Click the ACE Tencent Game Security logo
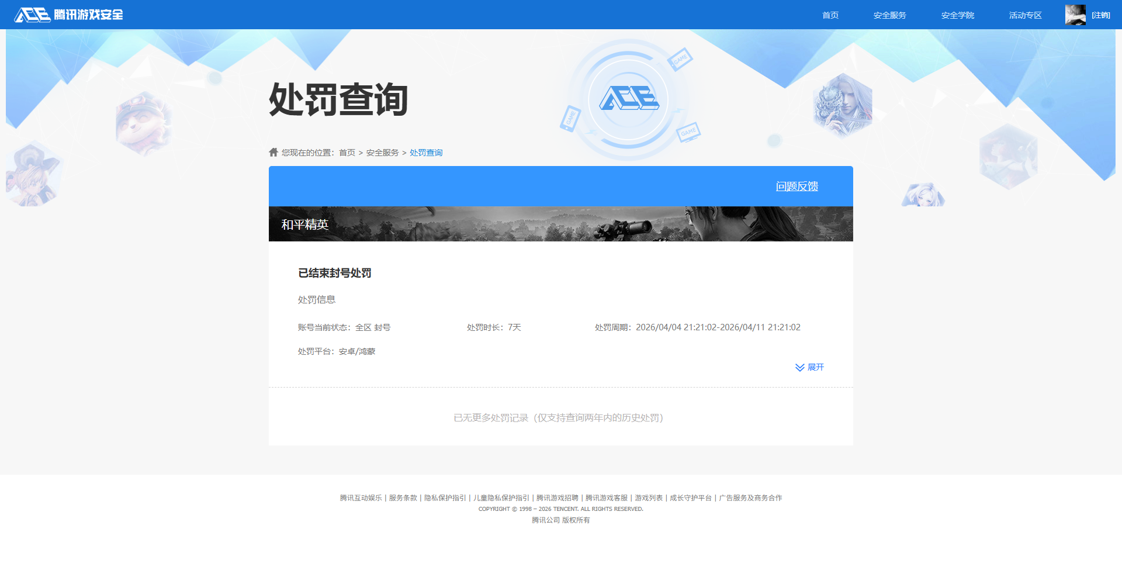Viewport: 1122px width, 584px height. tap(68, 15)
